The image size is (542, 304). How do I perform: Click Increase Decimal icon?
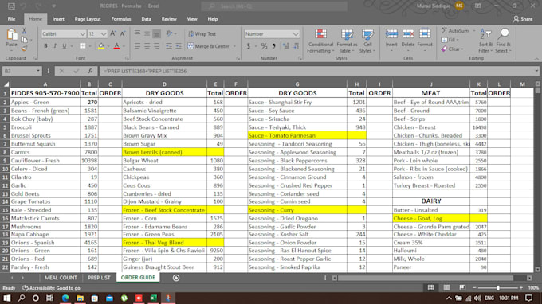pos(286,46)
